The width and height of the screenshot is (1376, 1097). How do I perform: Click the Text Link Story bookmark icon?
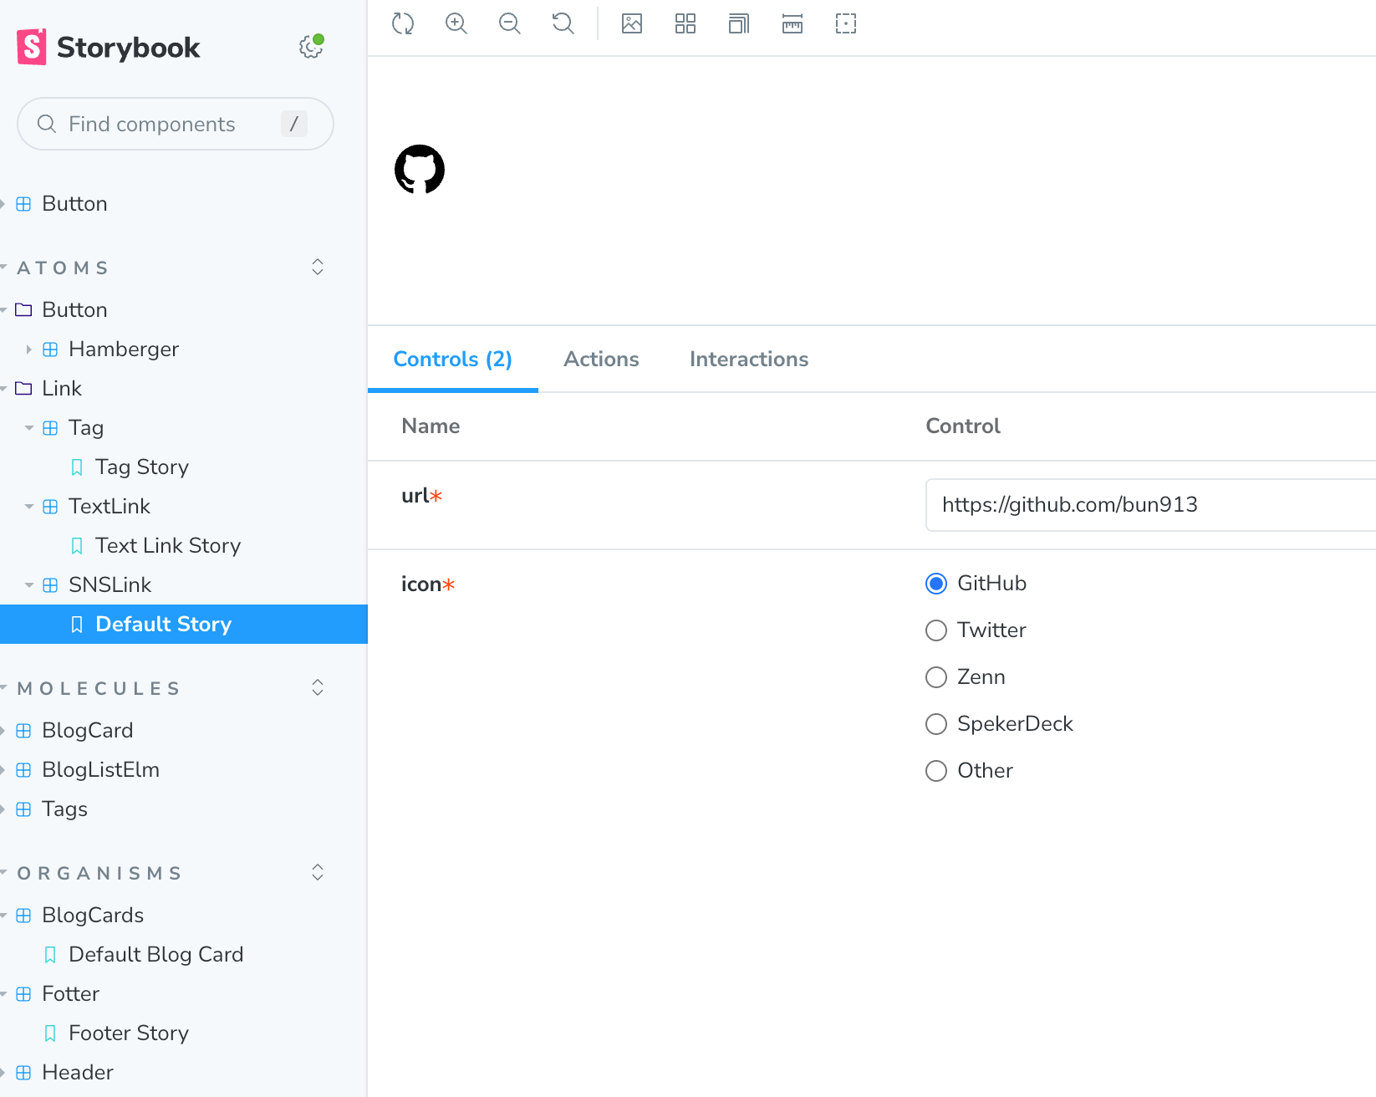[x=77, y=546]
